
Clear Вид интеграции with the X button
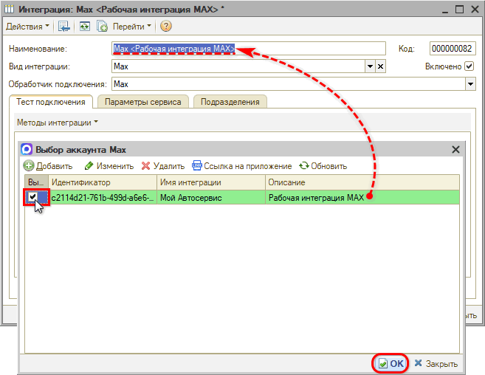tap(381, 66)
